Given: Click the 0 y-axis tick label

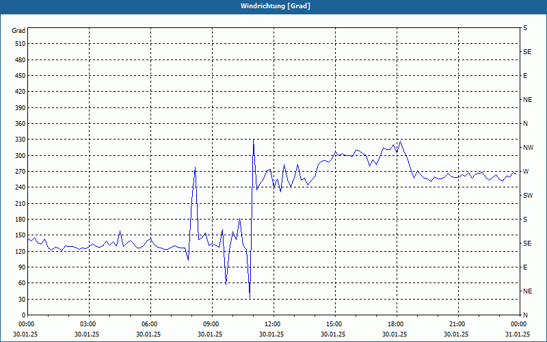Looking at the screenshot, I should tap(23, 315).
